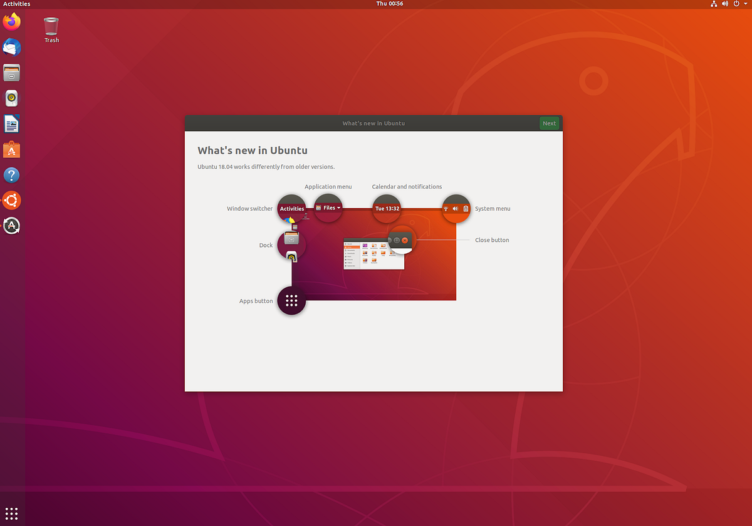Click the Files application menu circle

[328, 208]
